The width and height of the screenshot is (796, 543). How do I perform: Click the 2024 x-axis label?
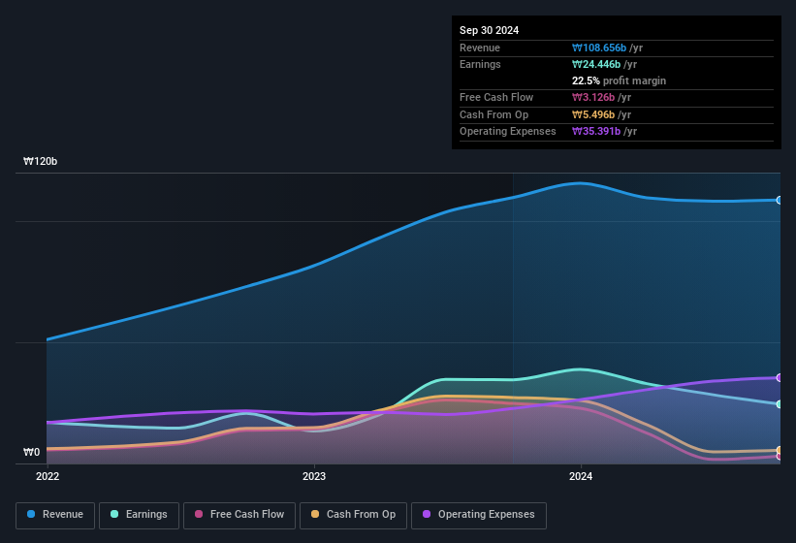[x=581, y=476]
